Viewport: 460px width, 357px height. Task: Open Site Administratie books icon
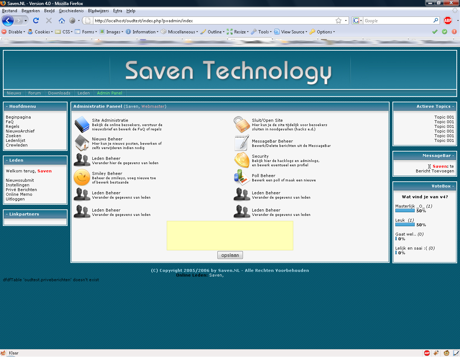[82, 124]
